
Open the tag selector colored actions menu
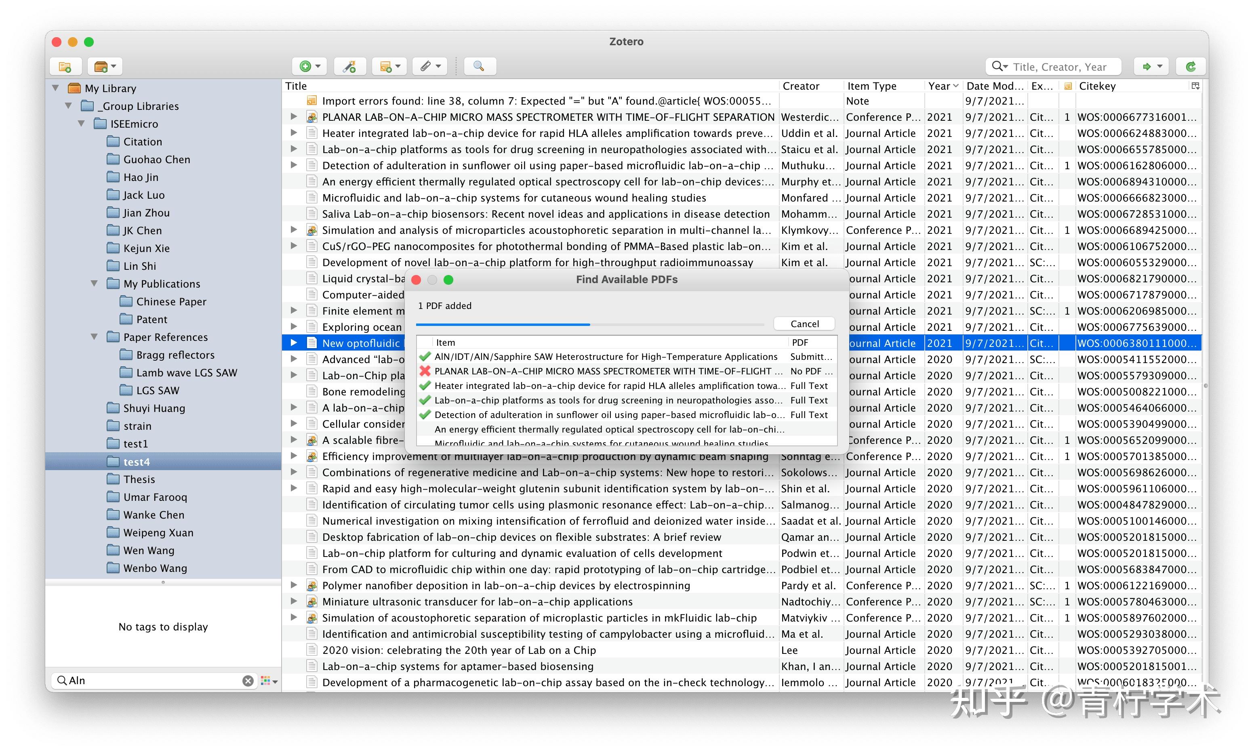coord(269,681)
